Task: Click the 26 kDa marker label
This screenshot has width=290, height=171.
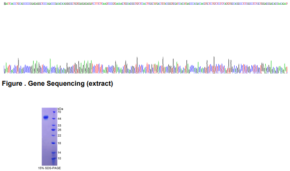Action: (x=60, y=130)
